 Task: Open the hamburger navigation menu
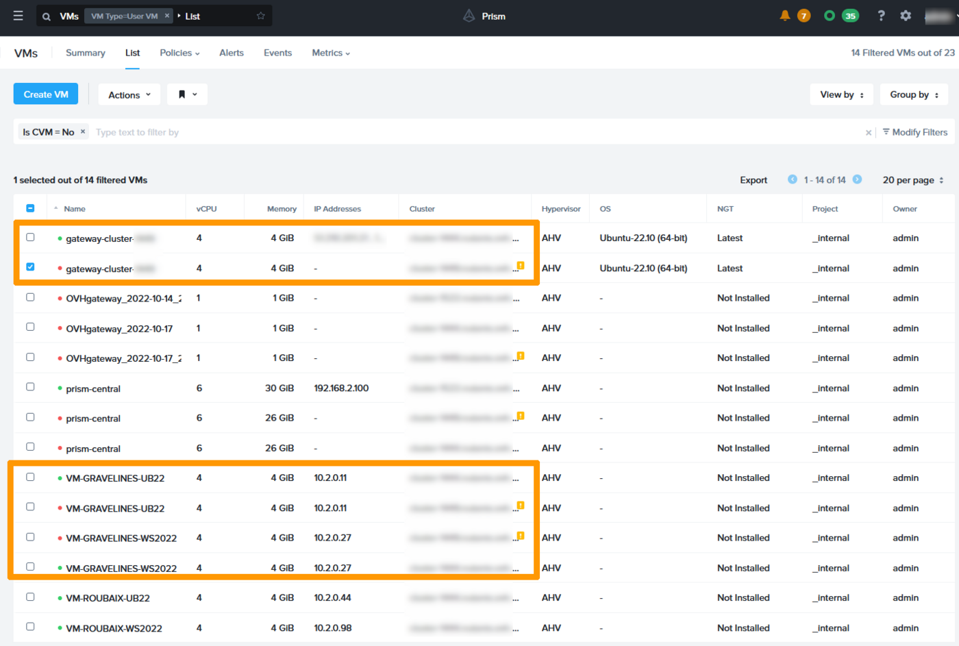pyautogui.click(x=18, y=16)
